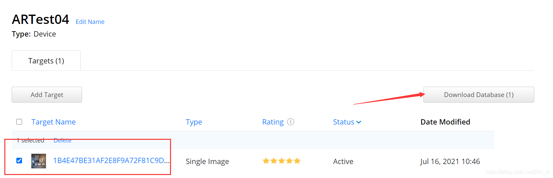Click the five-star rating of the target
This screenshot has height=178, width=553.
(281, 161)
